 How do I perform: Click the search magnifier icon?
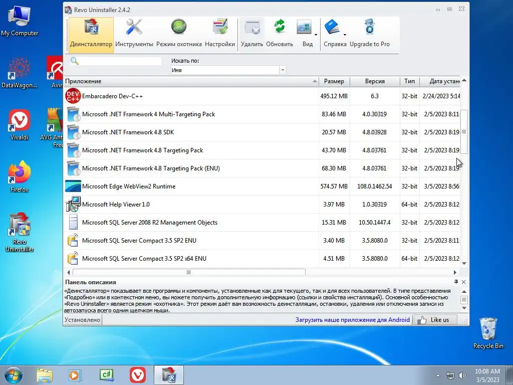coord(75,61)
